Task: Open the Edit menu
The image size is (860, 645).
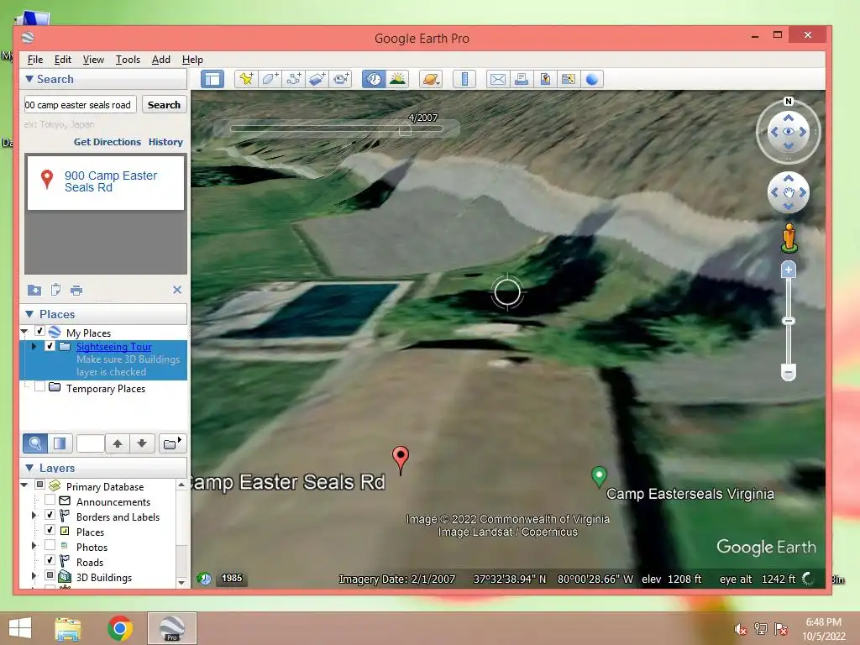Action: 62,60
